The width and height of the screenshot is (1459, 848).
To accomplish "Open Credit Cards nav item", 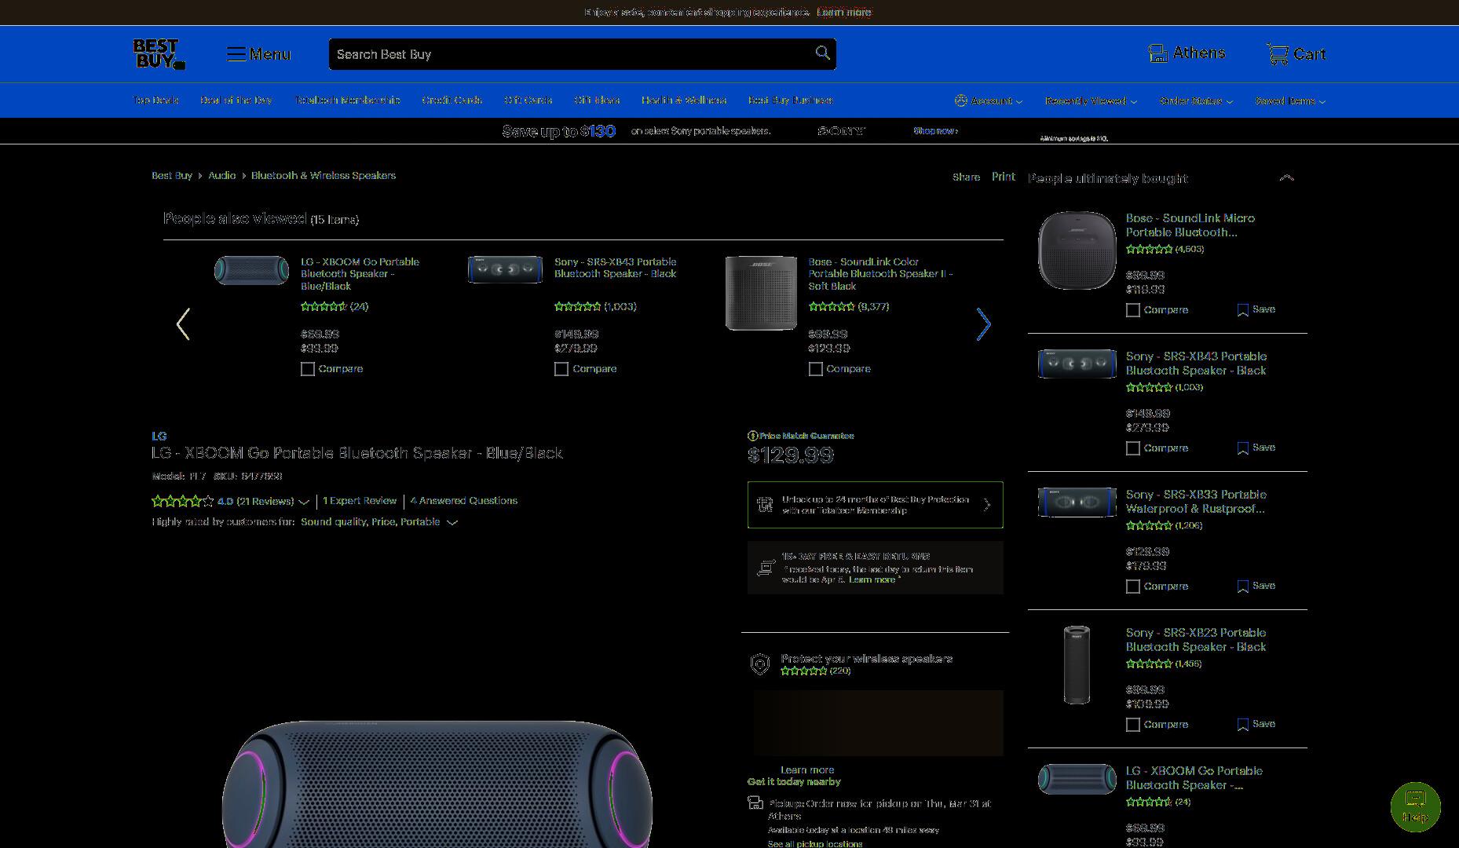I will [x=452, y=100].
